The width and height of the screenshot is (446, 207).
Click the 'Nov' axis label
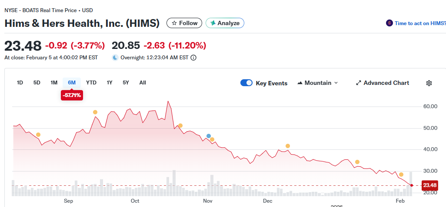pos(208,201)
